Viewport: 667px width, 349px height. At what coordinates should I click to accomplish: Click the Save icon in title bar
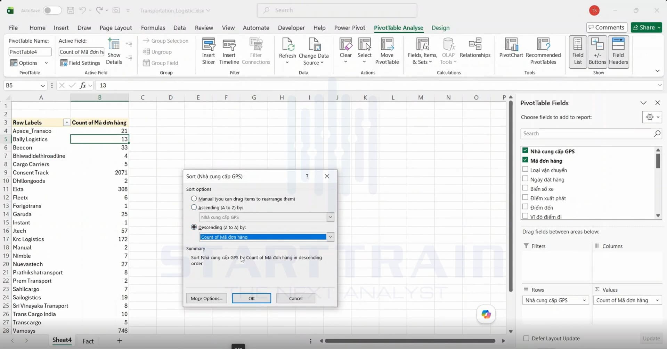point(71,10)
